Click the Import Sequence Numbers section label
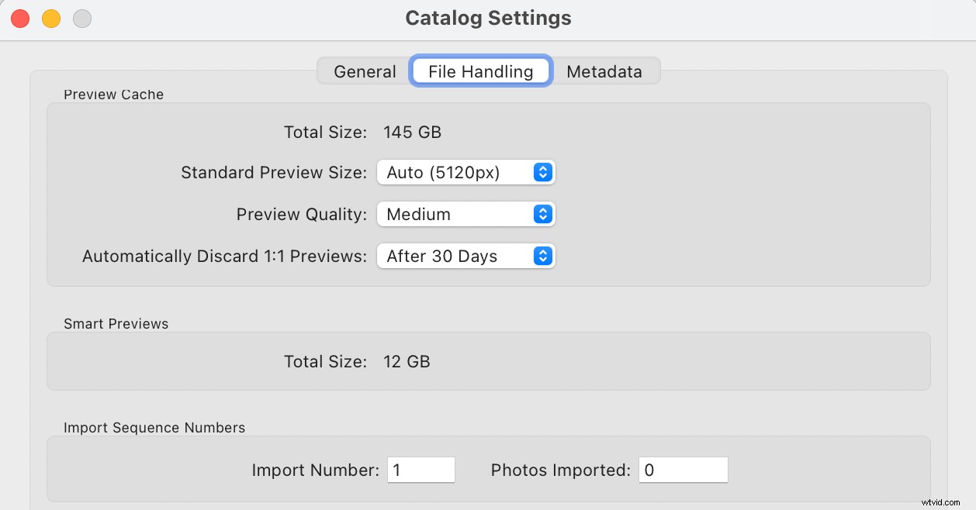The image size is (976, 510). pos(154,427)
